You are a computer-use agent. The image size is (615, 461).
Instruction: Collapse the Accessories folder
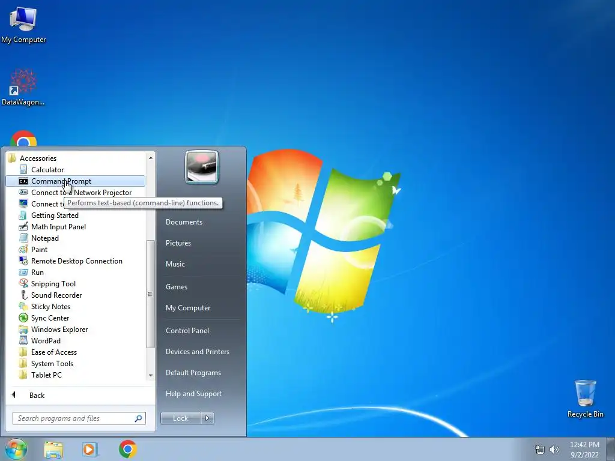point(75,158)
